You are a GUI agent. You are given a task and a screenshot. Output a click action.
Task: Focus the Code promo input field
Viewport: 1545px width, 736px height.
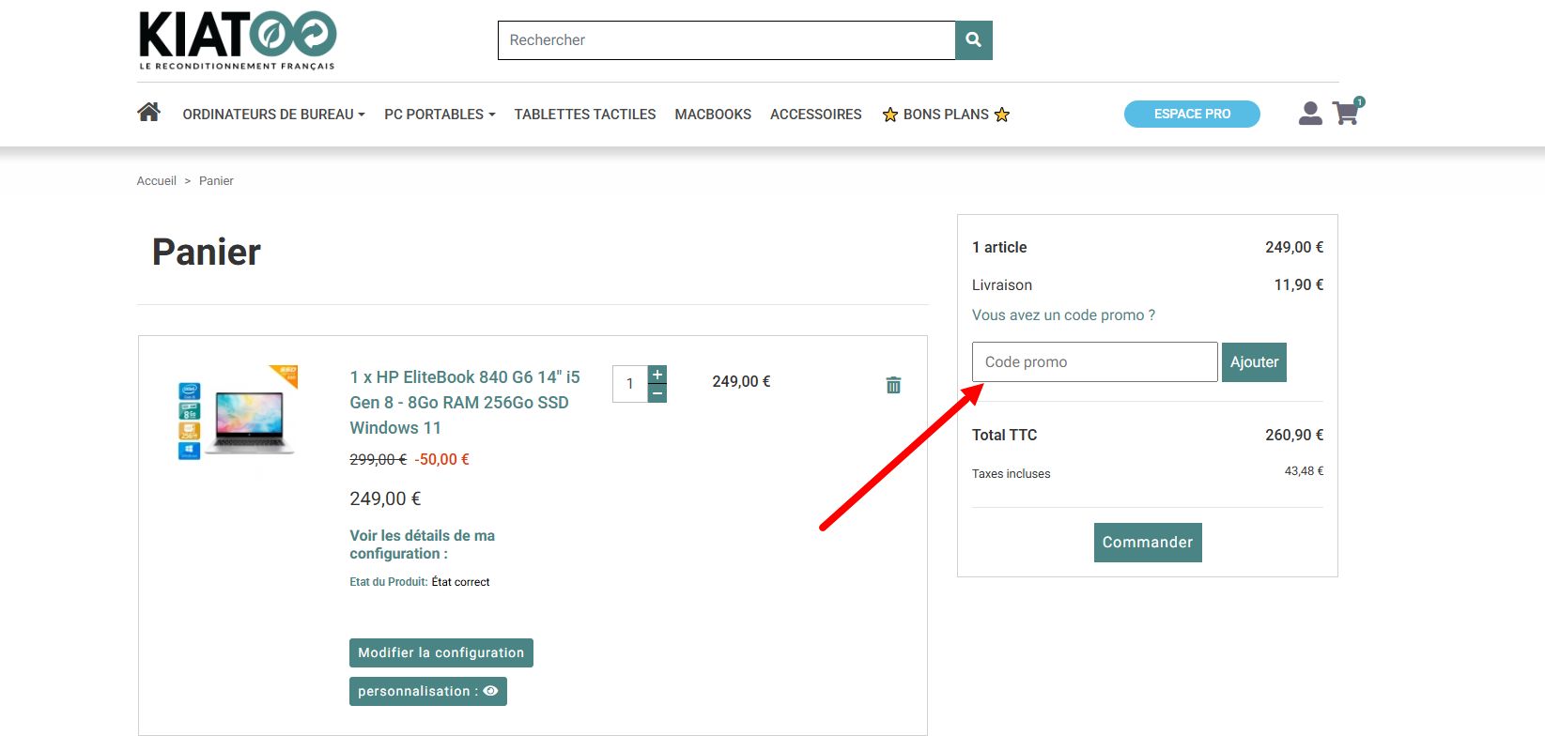pos(1094,362)
